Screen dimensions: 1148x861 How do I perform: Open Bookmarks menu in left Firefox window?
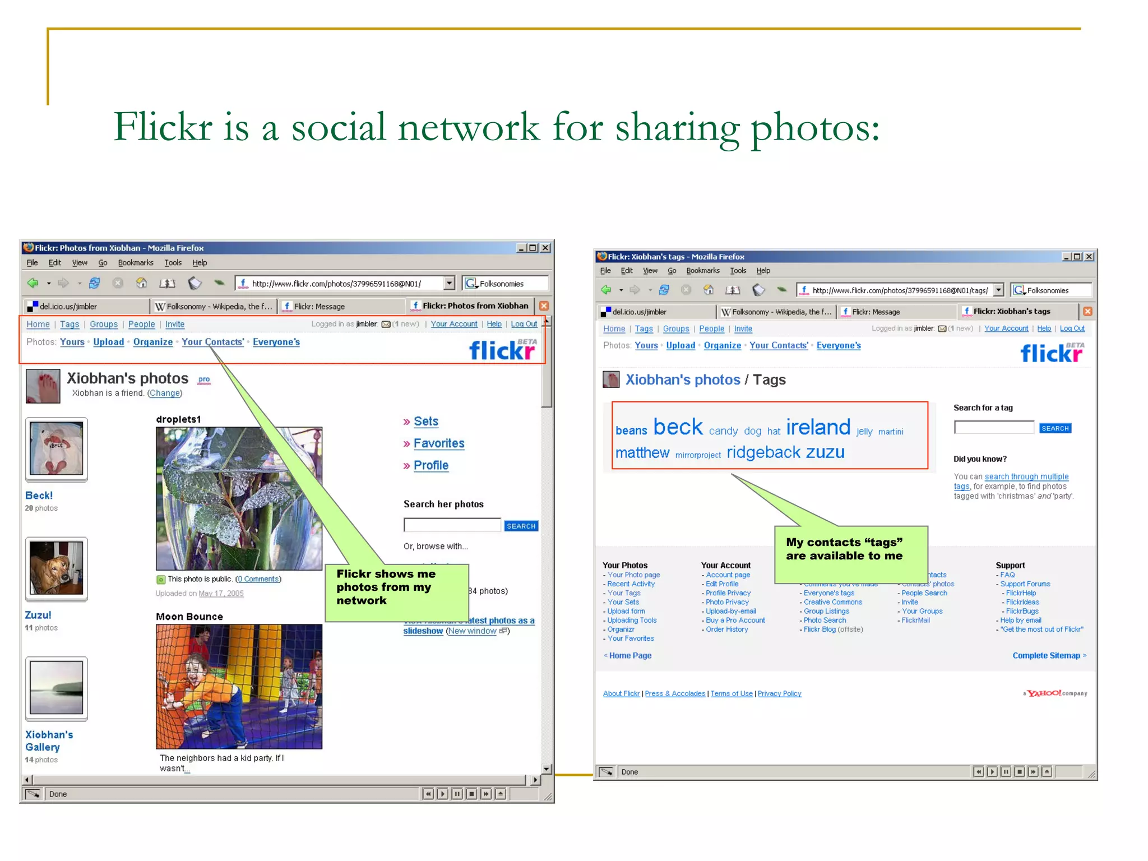pyautogui.click(x=136, y=262)
